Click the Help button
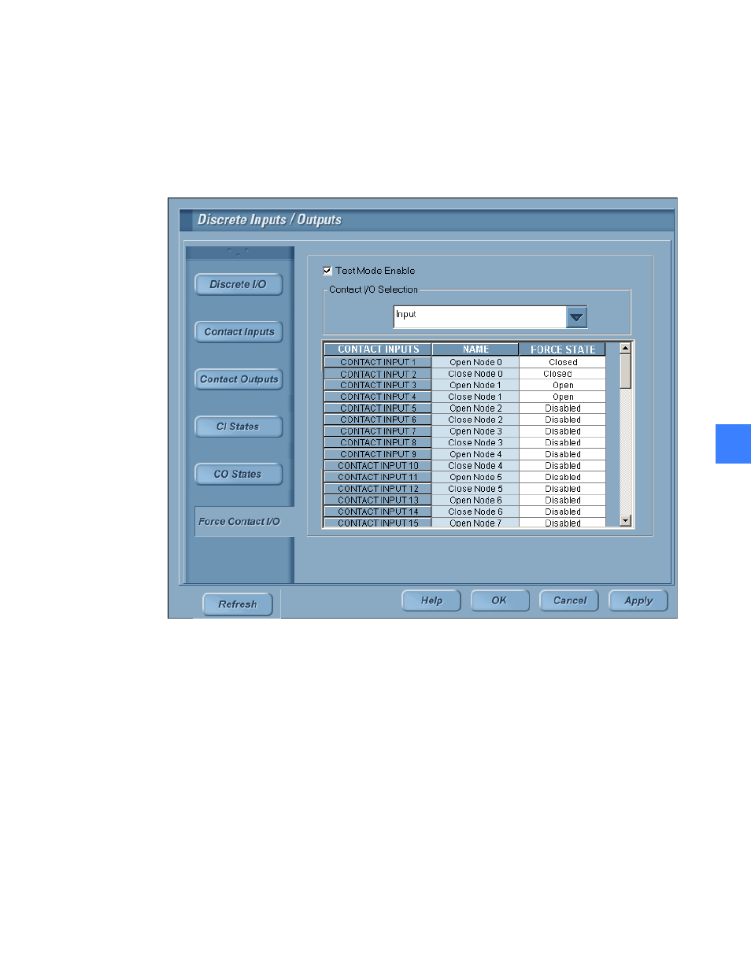The width and height of the screenshot is (751, 972). pyautogui.click(x=431, y=601)
